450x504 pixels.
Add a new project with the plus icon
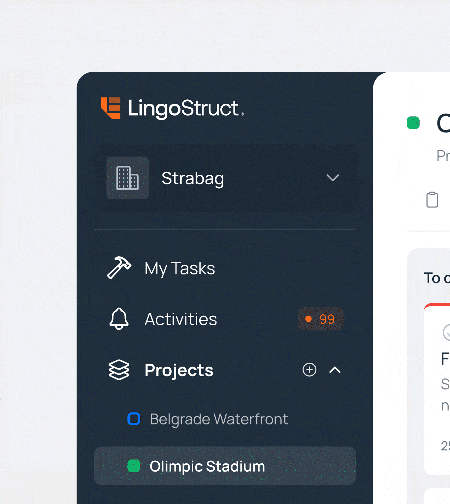[x=309, y=370]
